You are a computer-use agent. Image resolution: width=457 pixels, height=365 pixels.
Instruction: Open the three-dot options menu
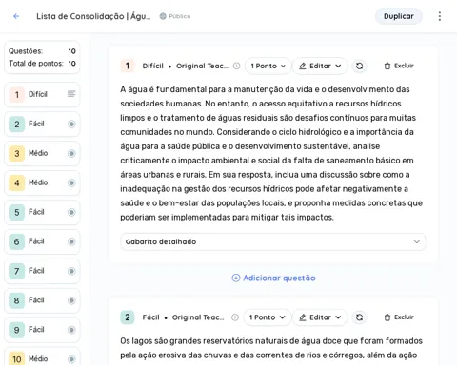(440, 16)
